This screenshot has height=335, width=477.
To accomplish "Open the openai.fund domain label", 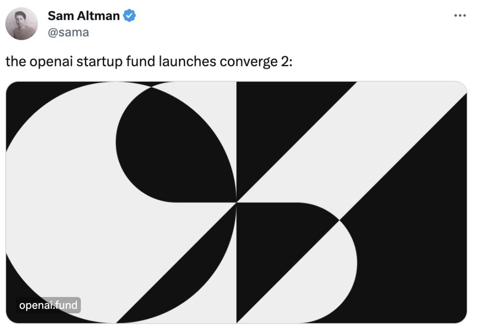I will [x=48, y=305].
